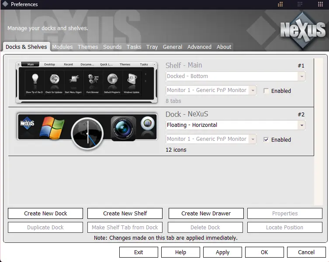Click Make Shelf Tab from Dock
This screenshot has height=262, width=329.
[125, 228]
